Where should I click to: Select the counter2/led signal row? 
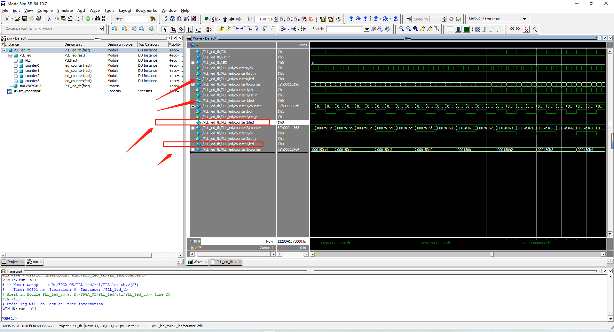228,122
